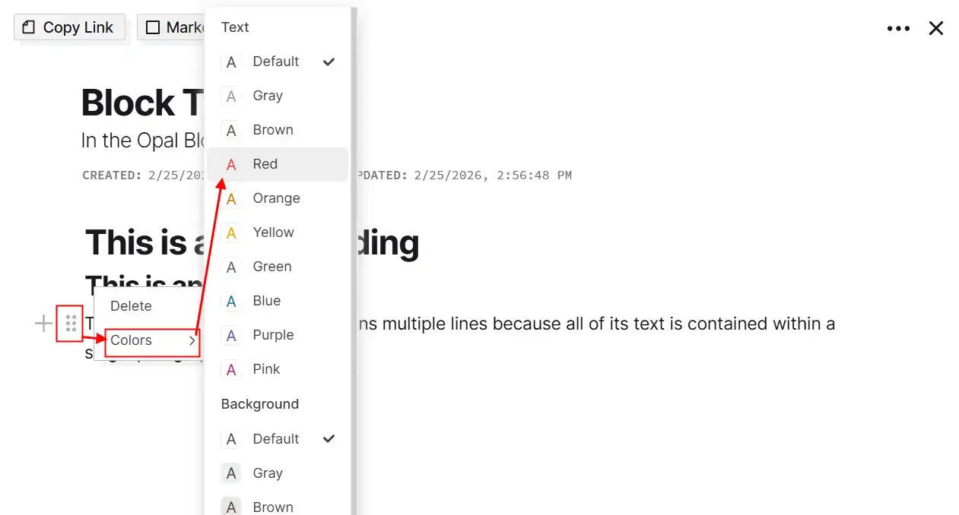Screen dimensions: 959x515
Task: Select the Orange text color A icon
Action: tap(230, 198)
